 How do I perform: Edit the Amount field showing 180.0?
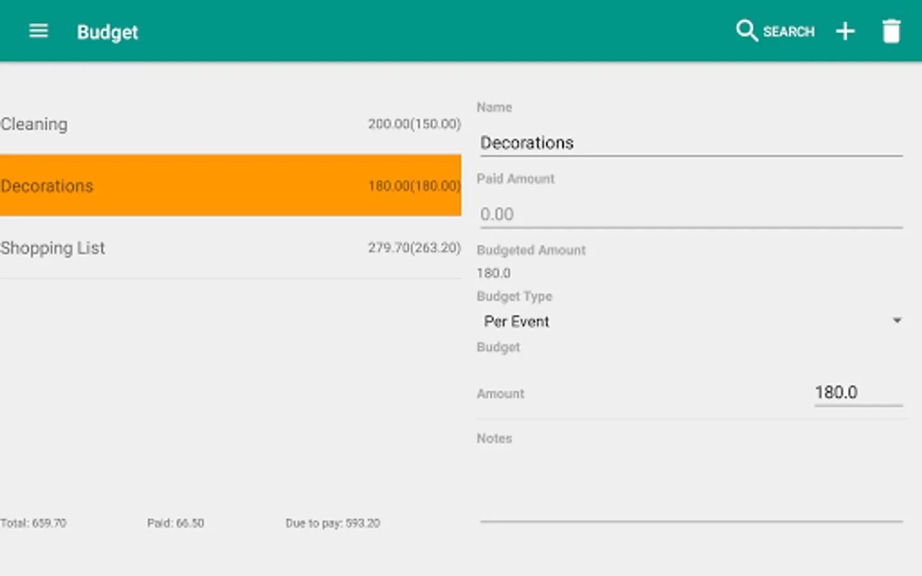tap(858, 392)
